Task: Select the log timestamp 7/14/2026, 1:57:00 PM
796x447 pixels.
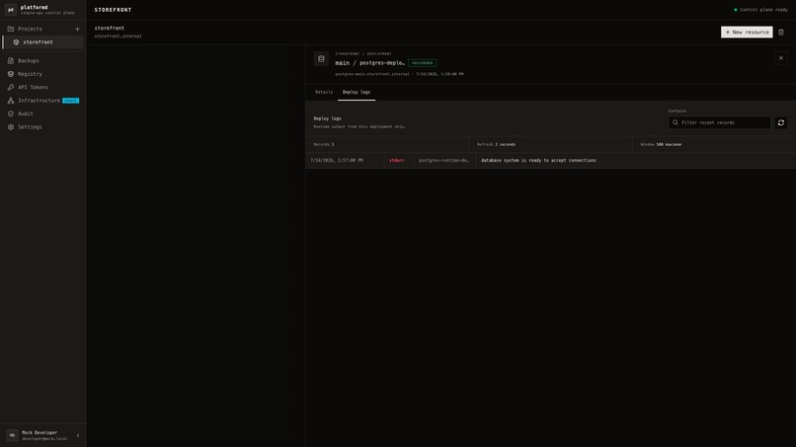Action: coord(337,160)
